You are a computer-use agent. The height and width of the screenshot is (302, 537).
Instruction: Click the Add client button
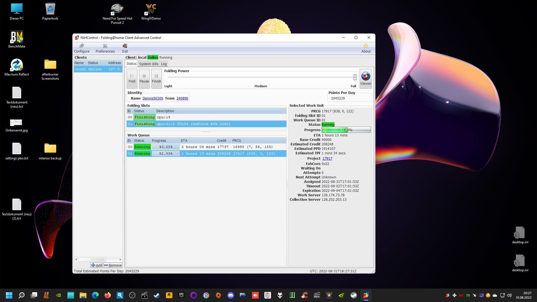coord(96,265)
